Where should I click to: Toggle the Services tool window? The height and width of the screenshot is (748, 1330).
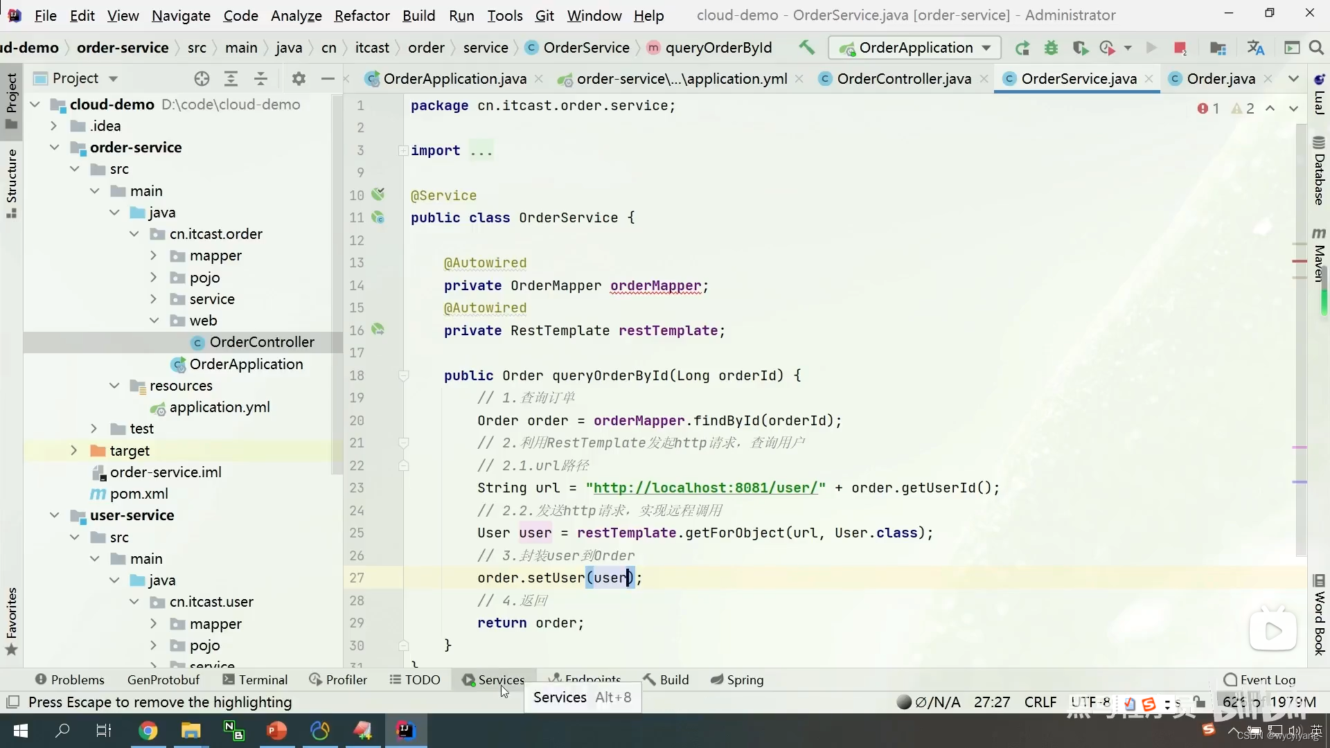tap(493, 679)
